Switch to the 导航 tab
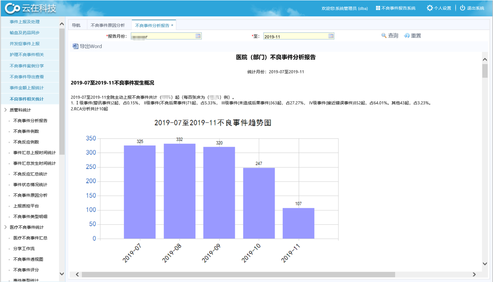 coord(76,25)
